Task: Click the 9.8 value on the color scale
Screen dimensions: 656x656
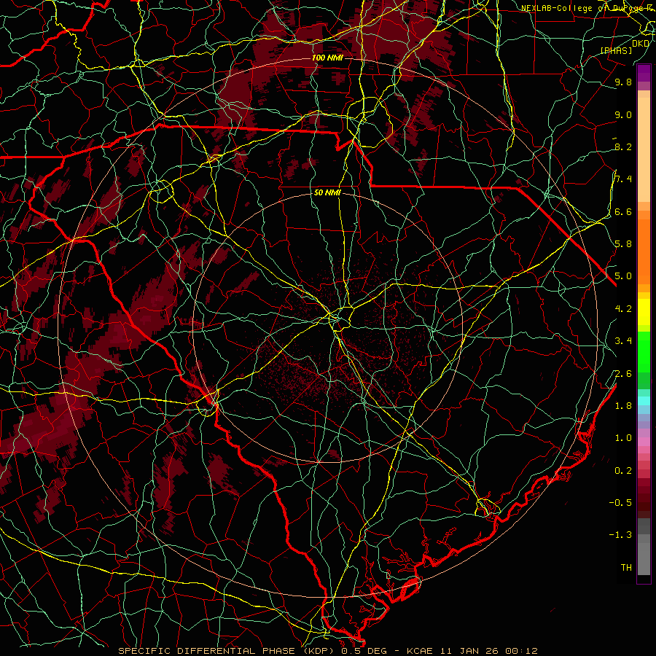Action: pos(623,82)
